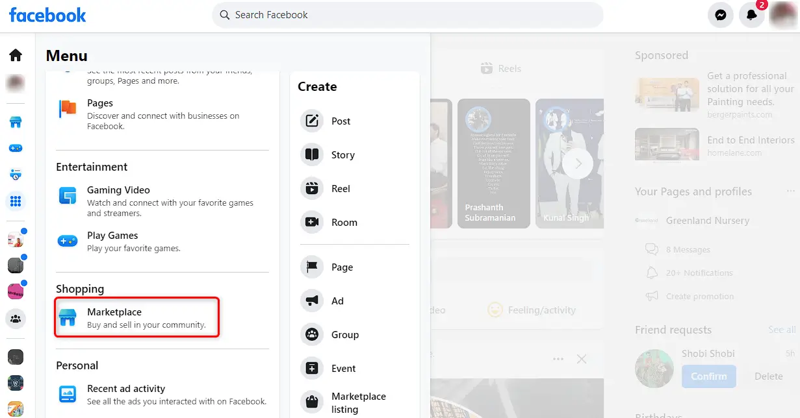
Task: Open the Groups people icon in left sidebar
Action: (x=16, y=319)
